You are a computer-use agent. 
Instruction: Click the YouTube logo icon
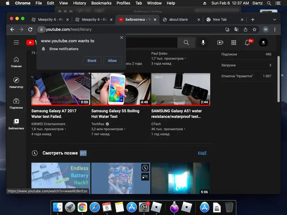click(x=30, y=43)
